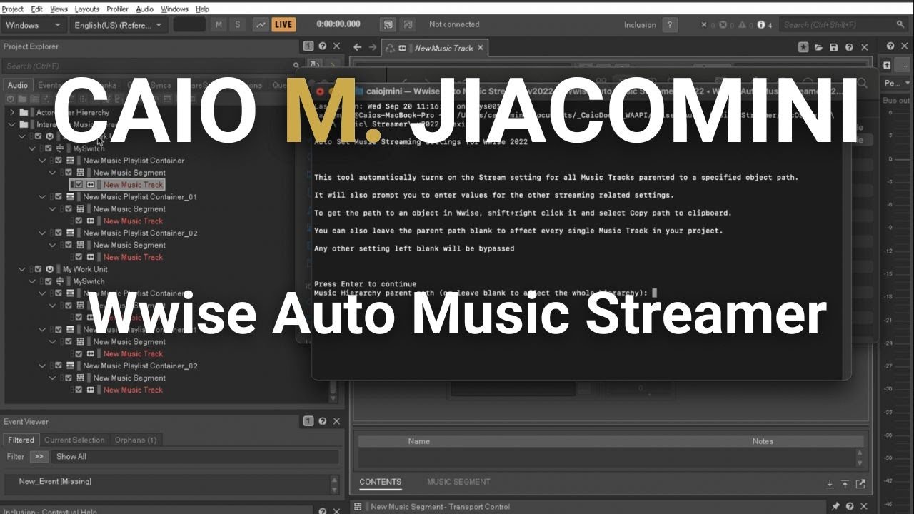914x514 pixels.
Task: Click the info messages counter icon showing 4
Action: (x=761, y=25)
